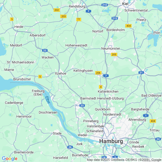Select the yellow 202 road shield
Screen dimensions: 162x162
57,10
